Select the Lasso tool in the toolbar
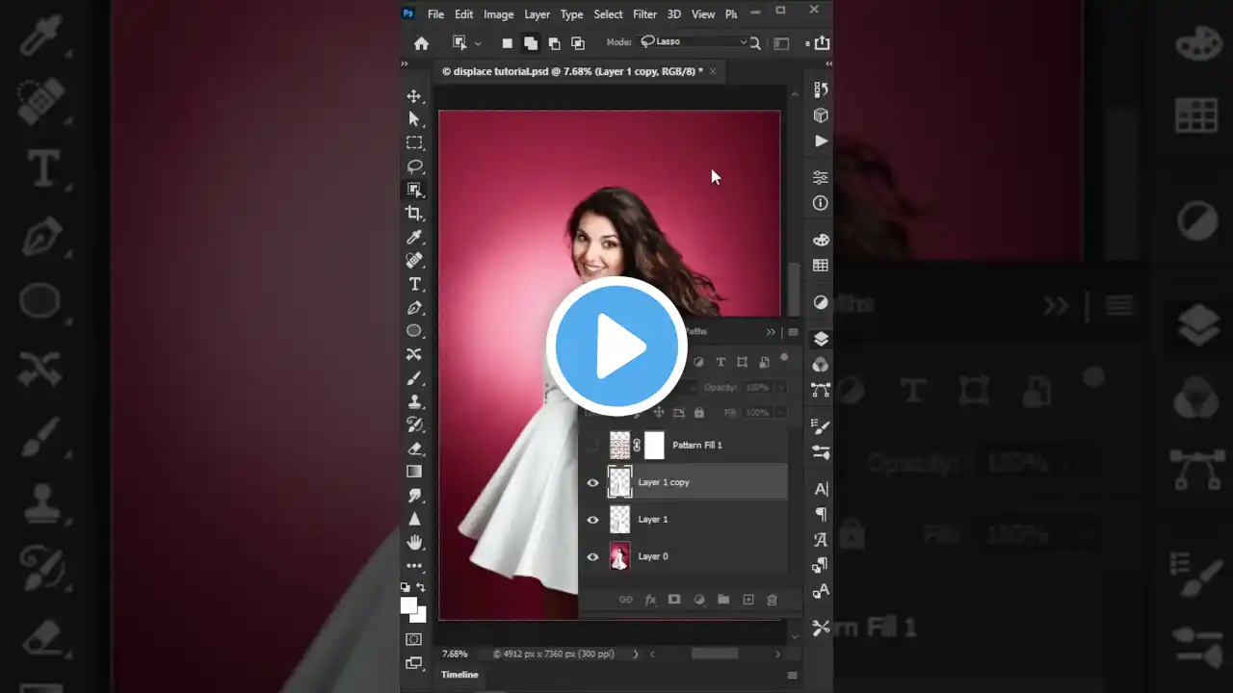This screenshot has width=1233, height=693. pos(414,166)
